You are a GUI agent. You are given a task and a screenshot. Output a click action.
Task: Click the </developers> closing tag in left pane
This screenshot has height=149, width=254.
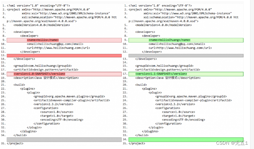pyautogui.click(x=24, y=59)
